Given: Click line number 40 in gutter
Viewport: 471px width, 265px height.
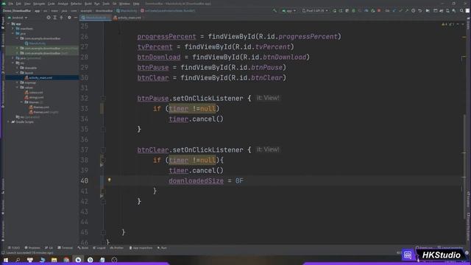Looking at the screenshot, I should (85, 181).
